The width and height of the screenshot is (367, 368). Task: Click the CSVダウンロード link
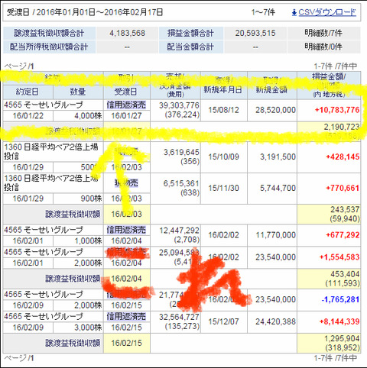327,12
